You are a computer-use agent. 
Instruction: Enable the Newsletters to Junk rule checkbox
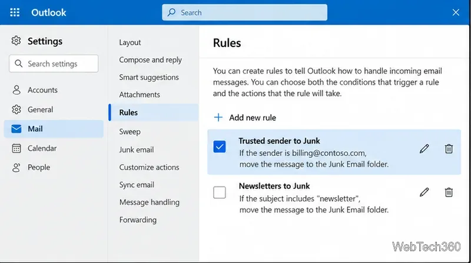click(x=220, y=192)
